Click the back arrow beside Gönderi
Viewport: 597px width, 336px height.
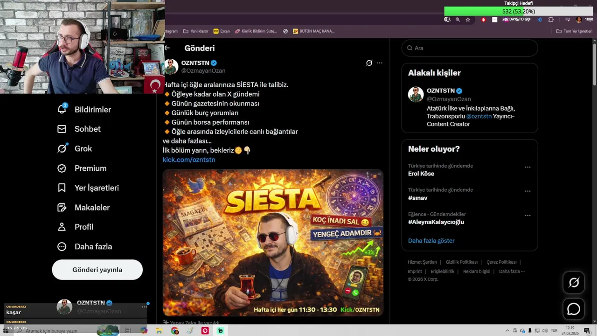coord(167,48)
